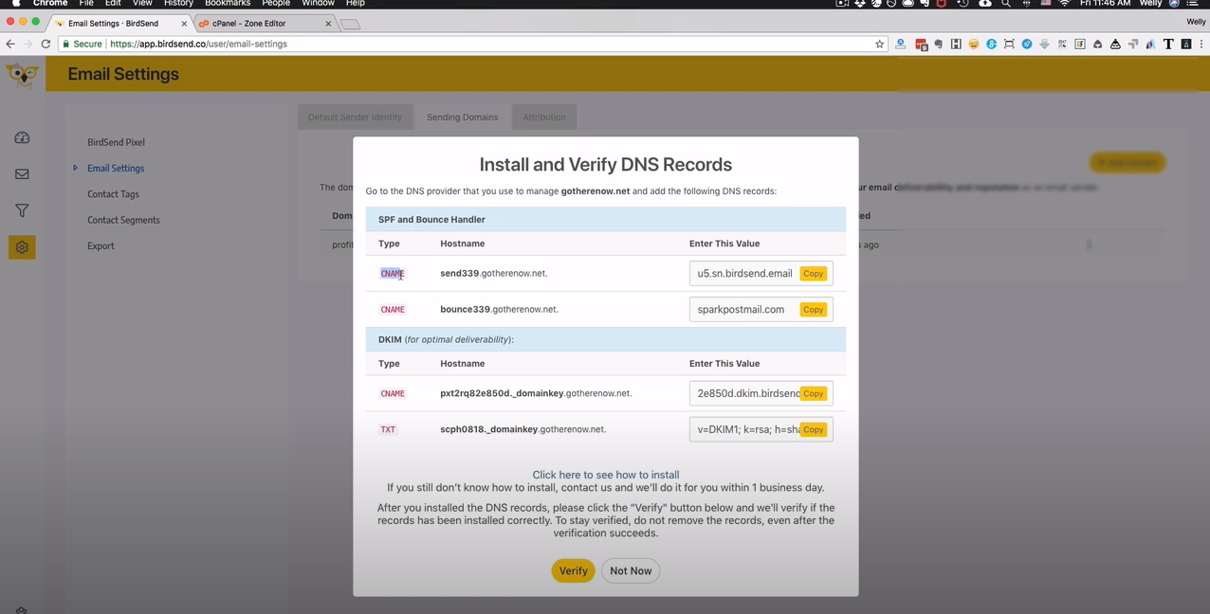Click the bold T extension icon
This screenshot has width=1210, height=614.
tap(1168, 44)
